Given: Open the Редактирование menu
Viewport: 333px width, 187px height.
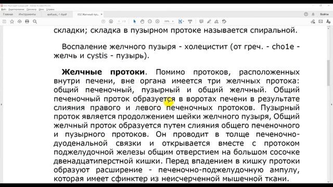Looking at the screenshot, I should tap(16, 9).
